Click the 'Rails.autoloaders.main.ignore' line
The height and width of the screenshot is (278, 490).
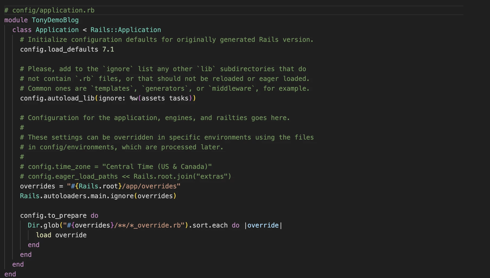point(98,196)
